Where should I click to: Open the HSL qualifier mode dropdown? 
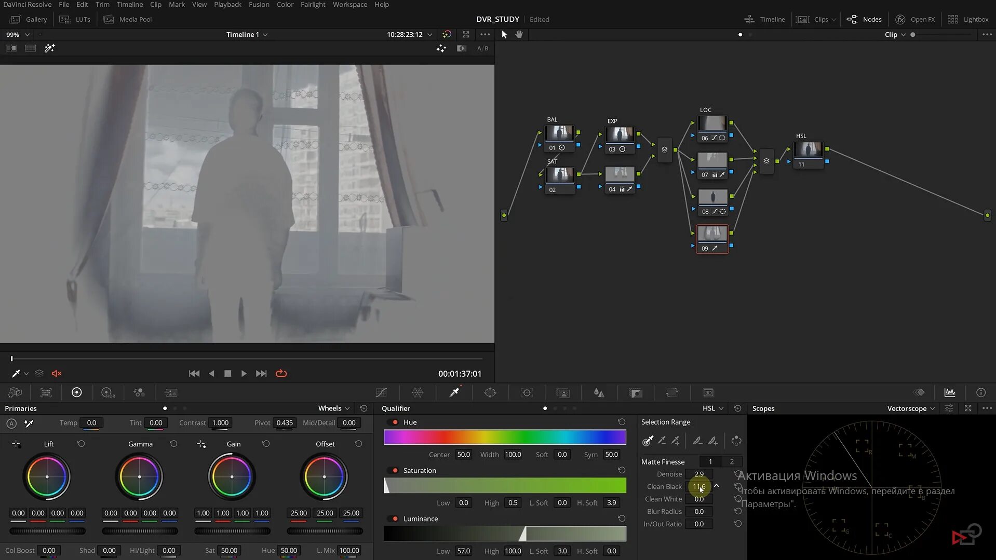point(710,408)
